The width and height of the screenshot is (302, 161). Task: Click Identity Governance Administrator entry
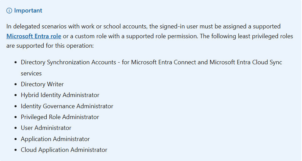click(67, 106)
